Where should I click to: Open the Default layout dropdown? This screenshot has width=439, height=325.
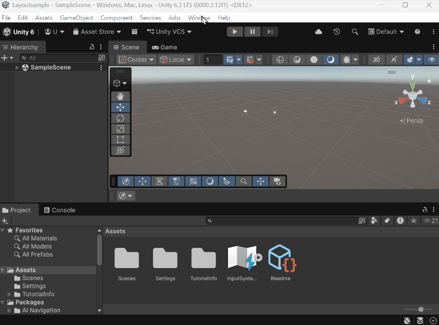pos(386,32)
